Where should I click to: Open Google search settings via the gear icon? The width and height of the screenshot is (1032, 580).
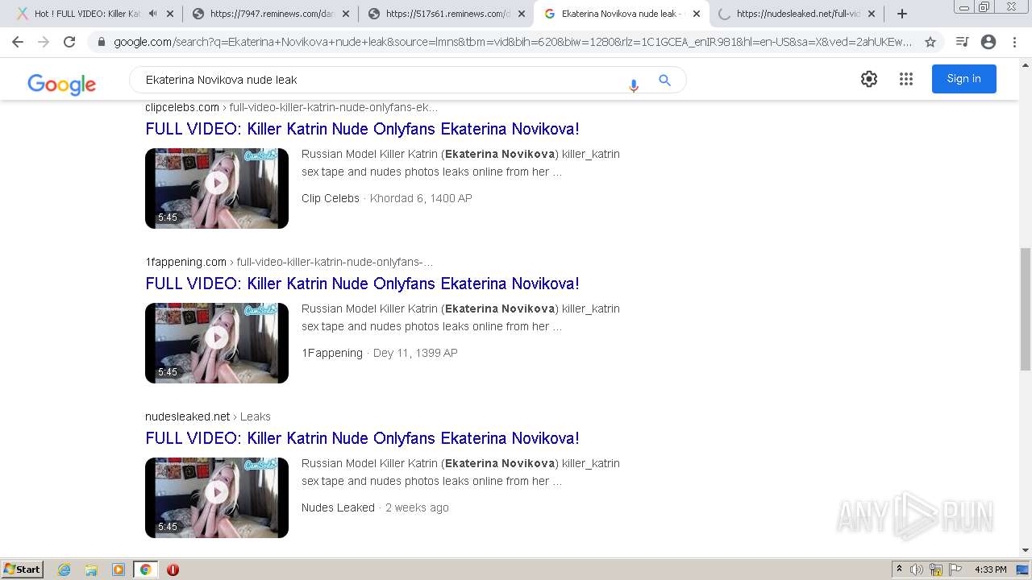[869, 79]
